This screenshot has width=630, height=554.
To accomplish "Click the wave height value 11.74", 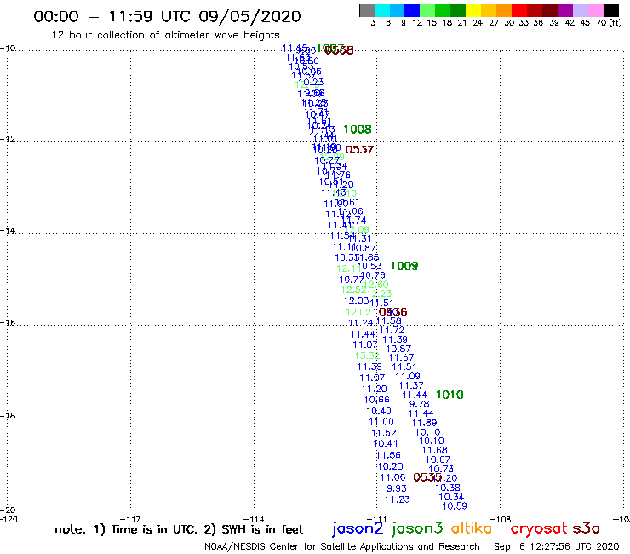I will tap(355, 221).
